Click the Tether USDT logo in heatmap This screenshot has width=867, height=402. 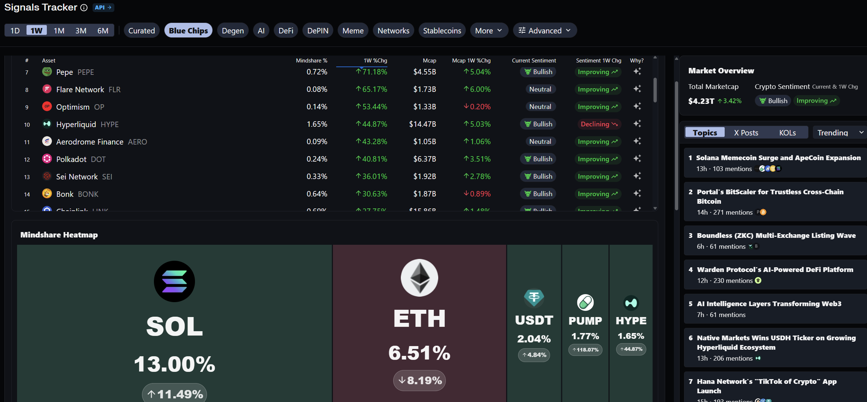pyautogui.click(x=534, y=298)
